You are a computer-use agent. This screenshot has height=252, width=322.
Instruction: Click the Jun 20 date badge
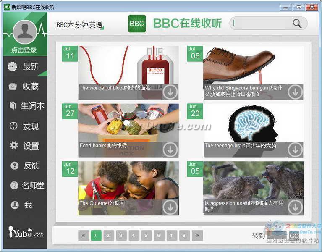pos(195,111)
